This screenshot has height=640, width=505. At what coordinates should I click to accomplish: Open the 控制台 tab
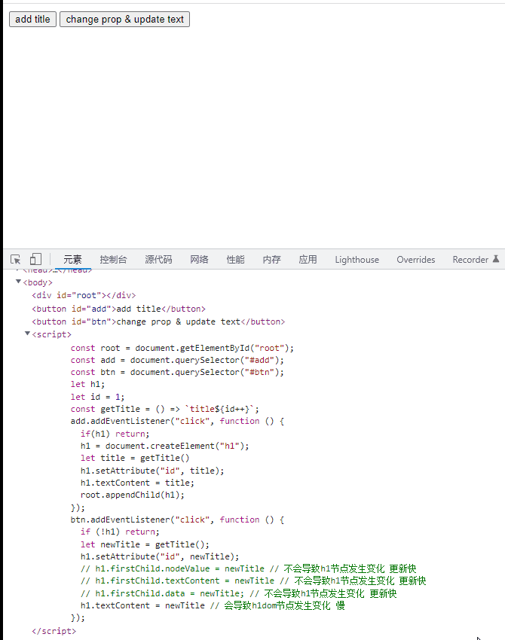pyautogui.click(x=113, y=260)
